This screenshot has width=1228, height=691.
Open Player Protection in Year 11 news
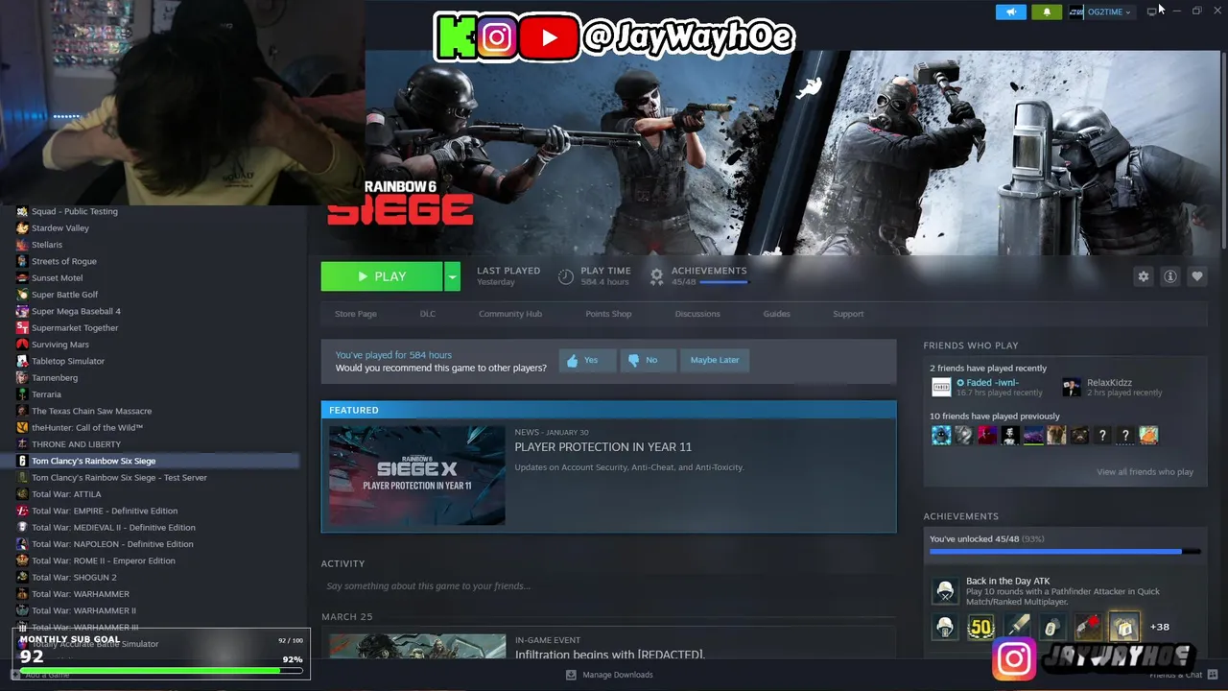point(602,447)
